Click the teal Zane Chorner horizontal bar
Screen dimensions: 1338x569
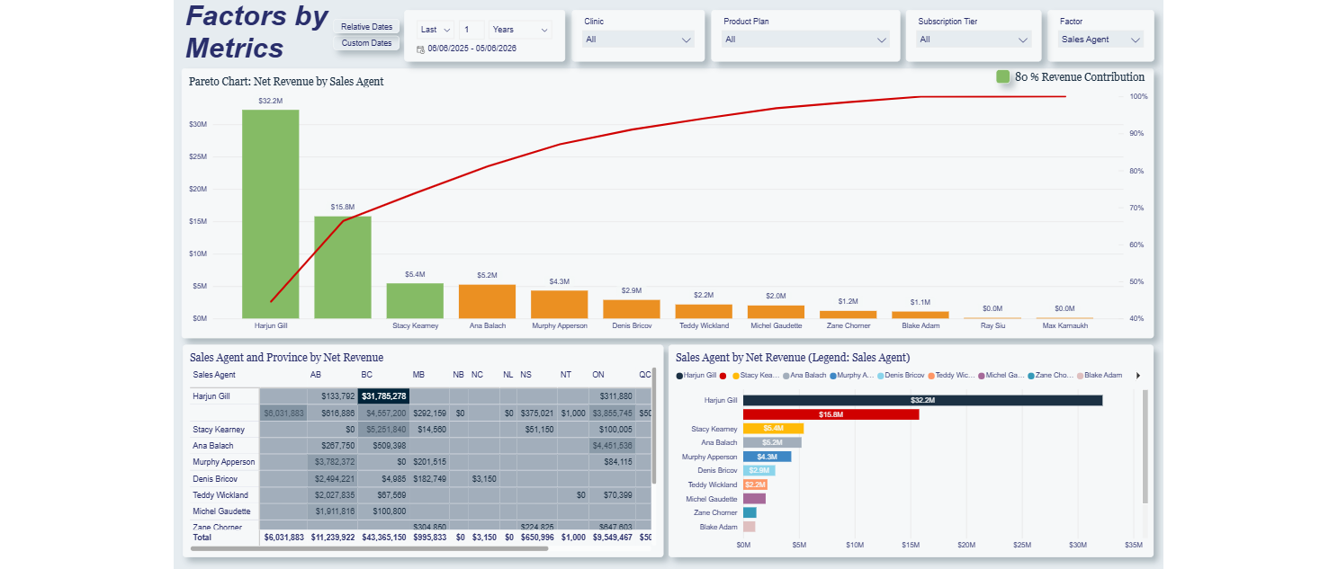[x=750, y=512]
